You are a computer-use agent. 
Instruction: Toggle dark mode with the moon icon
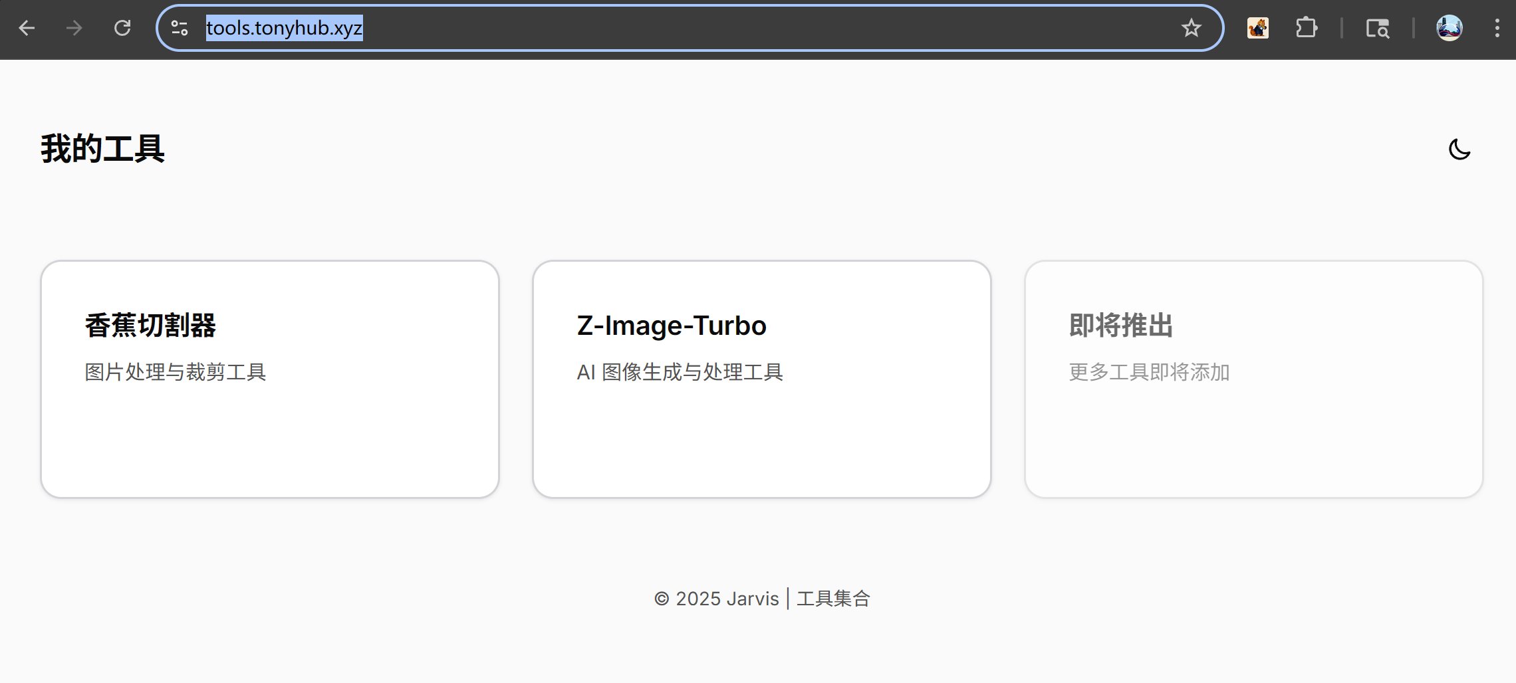[x=1459, y=149]
